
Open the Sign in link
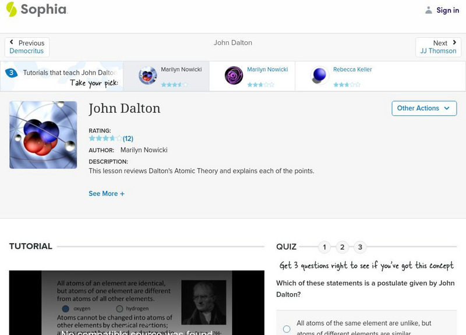coord(447,10)
